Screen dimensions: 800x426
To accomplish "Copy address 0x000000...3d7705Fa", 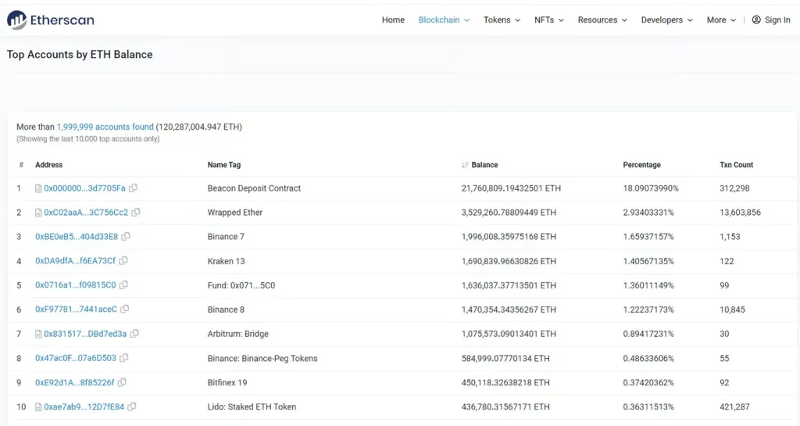I will 133,188.
